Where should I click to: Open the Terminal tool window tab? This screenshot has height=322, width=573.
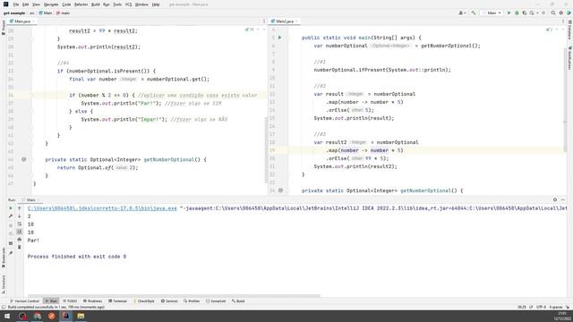[117, 301]
